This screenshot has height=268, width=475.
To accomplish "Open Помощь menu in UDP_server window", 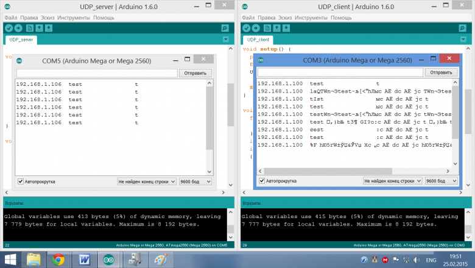I will [104, 18].
